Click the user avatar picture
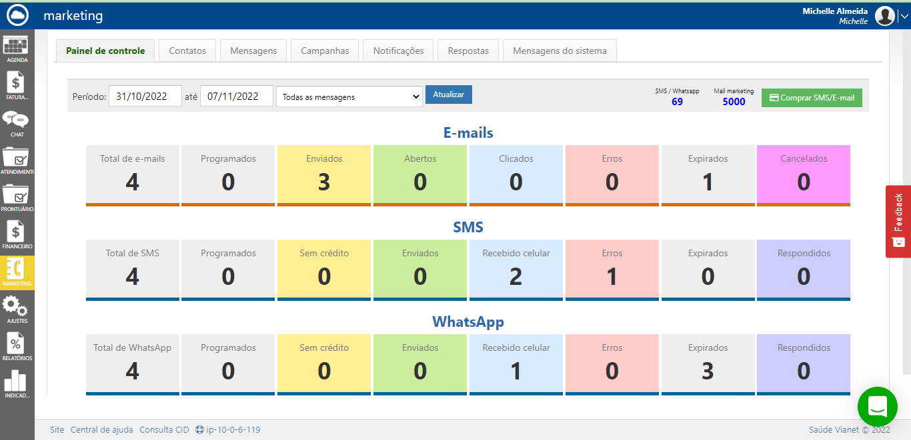The image size is (911, 440). pyautogui.click(x=884, y=16)
